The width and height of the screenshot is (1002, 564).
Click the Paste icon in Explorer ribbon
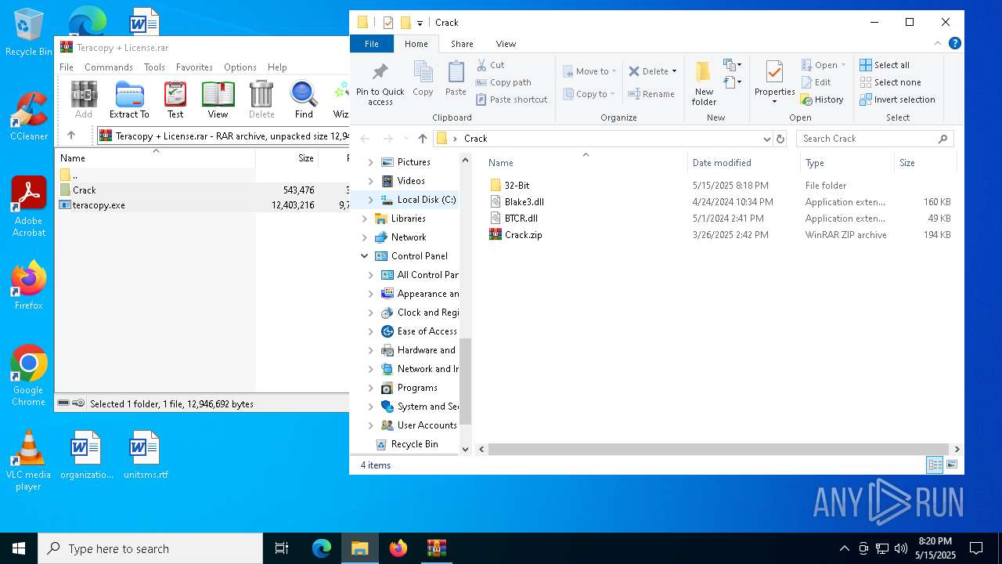(456, 79)
